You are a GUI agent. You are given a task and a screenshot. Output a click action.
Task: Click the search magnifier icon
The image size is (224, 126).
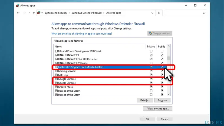pos(204,13)
